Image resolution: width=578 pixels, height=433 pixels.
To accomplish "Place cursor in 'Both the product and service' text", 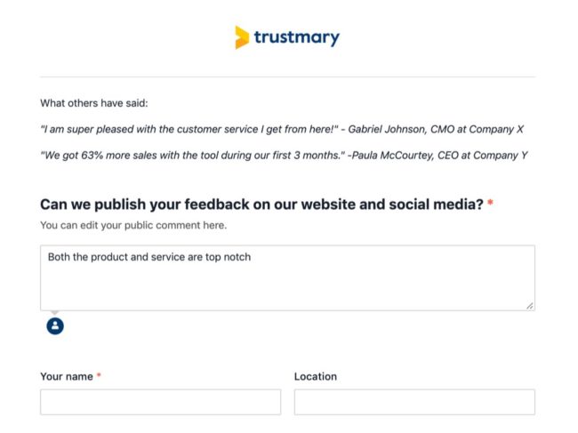I will (149, 257).
